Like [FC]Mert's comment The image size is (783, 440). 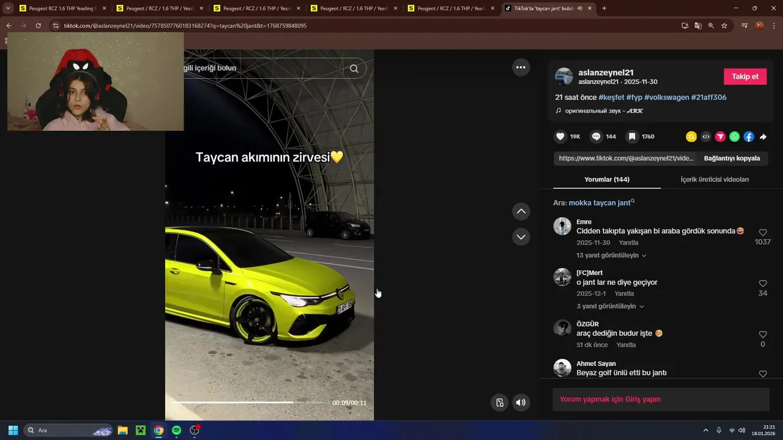coord(763,284)
